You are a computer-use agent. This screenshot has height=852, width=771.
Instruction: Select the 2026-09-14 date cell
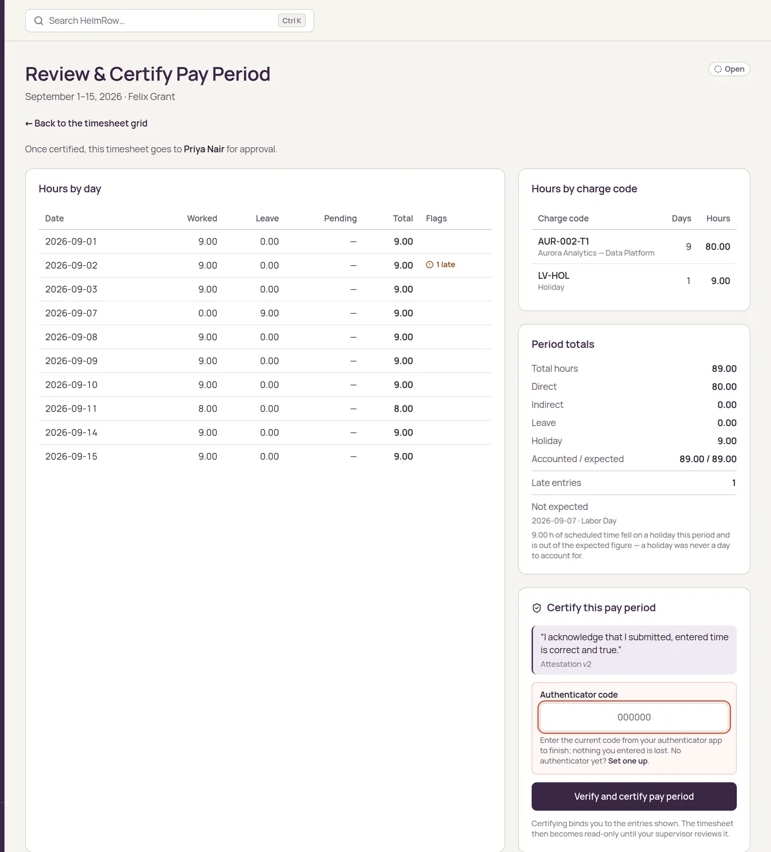71,432
